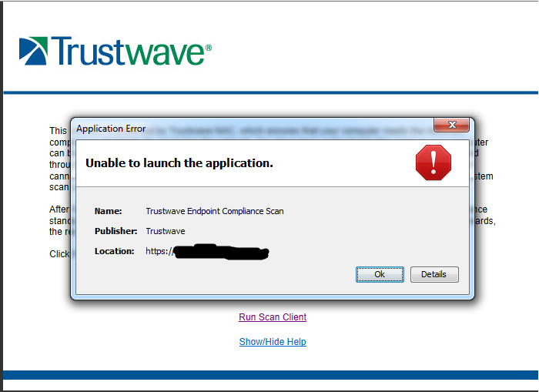Click the 'Publisher:' label

(x=115, y=231)
